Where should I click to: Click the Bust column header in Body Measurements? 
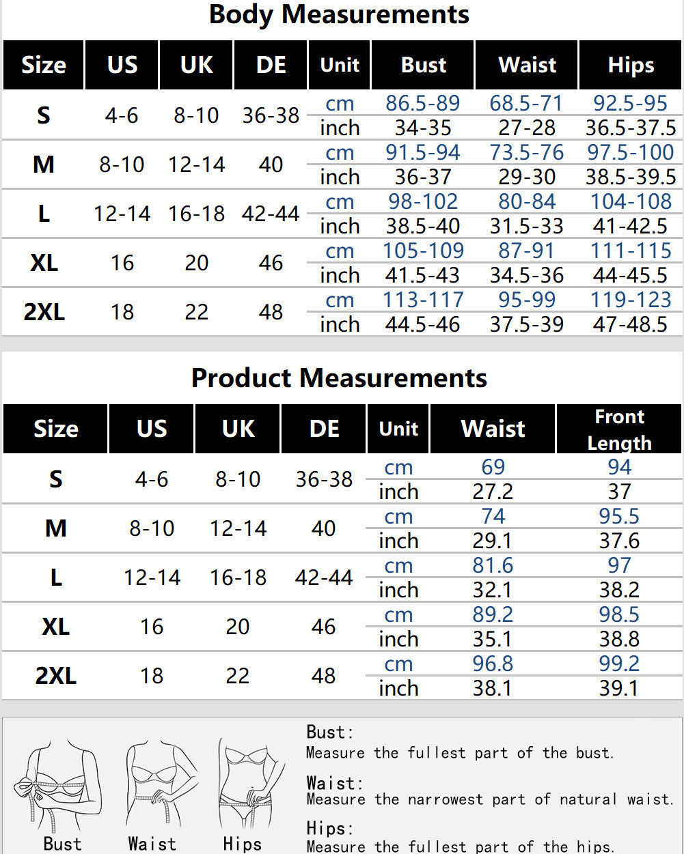coord(423,65)
